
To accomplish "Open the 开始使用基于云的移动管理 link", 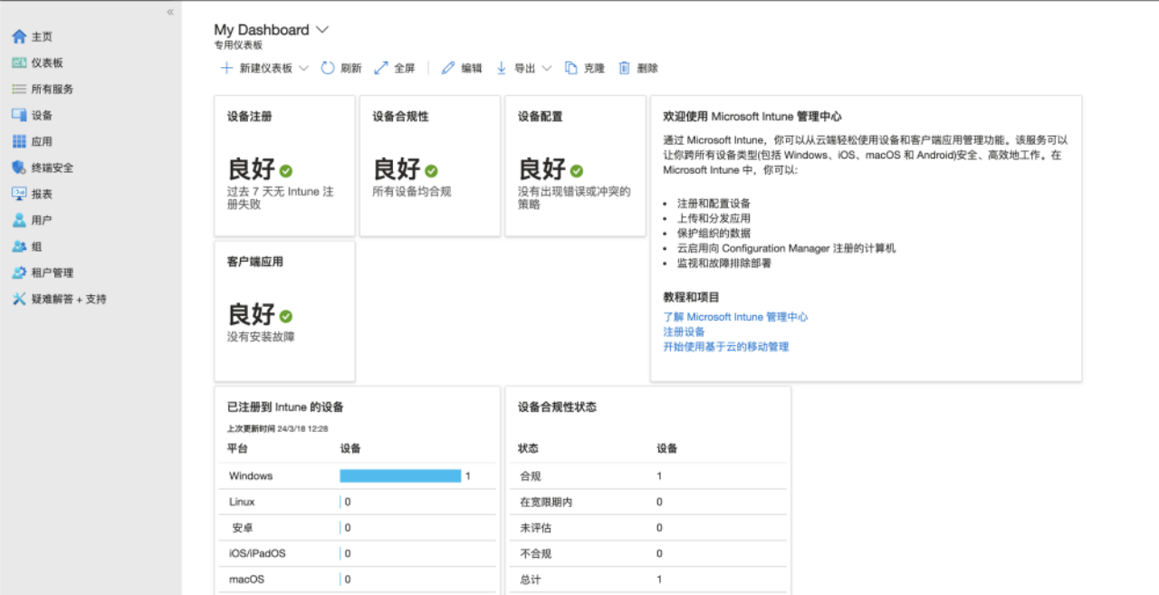I will click(x=726, y=346).
